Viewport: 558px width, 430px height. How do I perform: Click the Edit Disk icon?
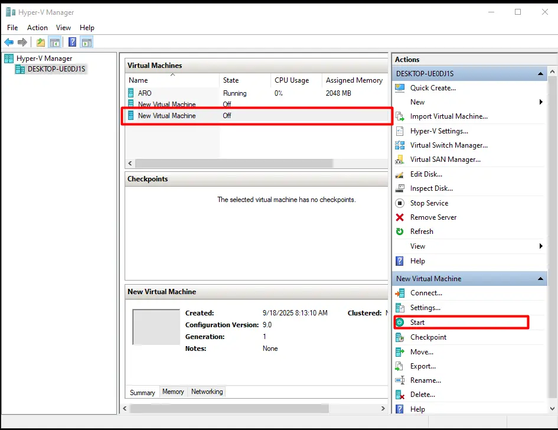[x=400, y=174]
